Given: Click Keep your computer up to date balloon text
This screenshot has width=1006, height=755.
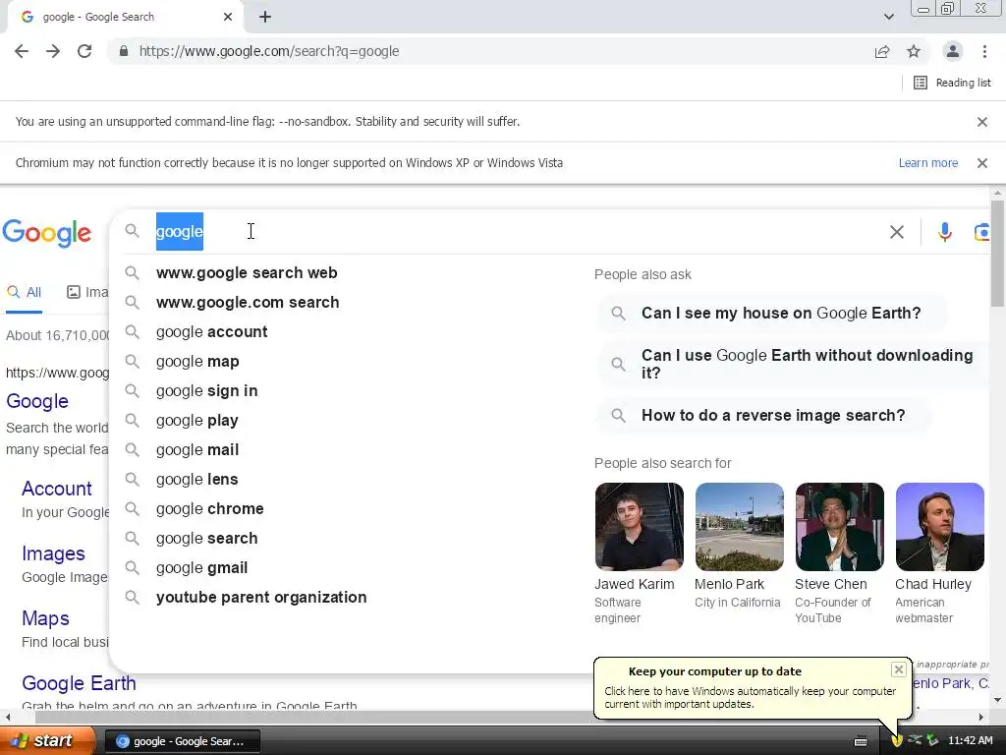Looking at the screenshot, I should pos(715,671).
